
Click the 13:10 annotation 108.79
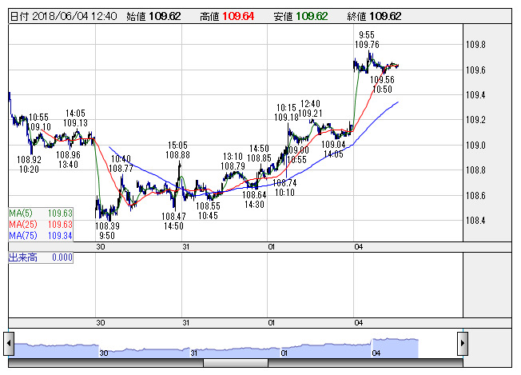233,162
